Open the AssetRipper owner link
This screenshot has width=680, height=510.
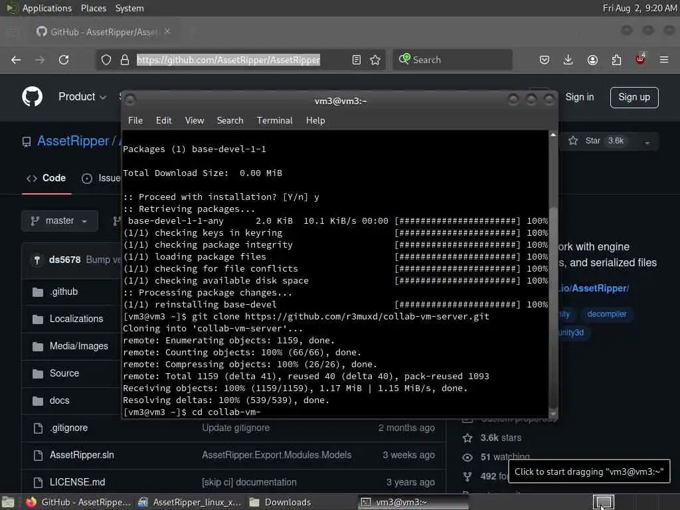click(x=73, y=141)
